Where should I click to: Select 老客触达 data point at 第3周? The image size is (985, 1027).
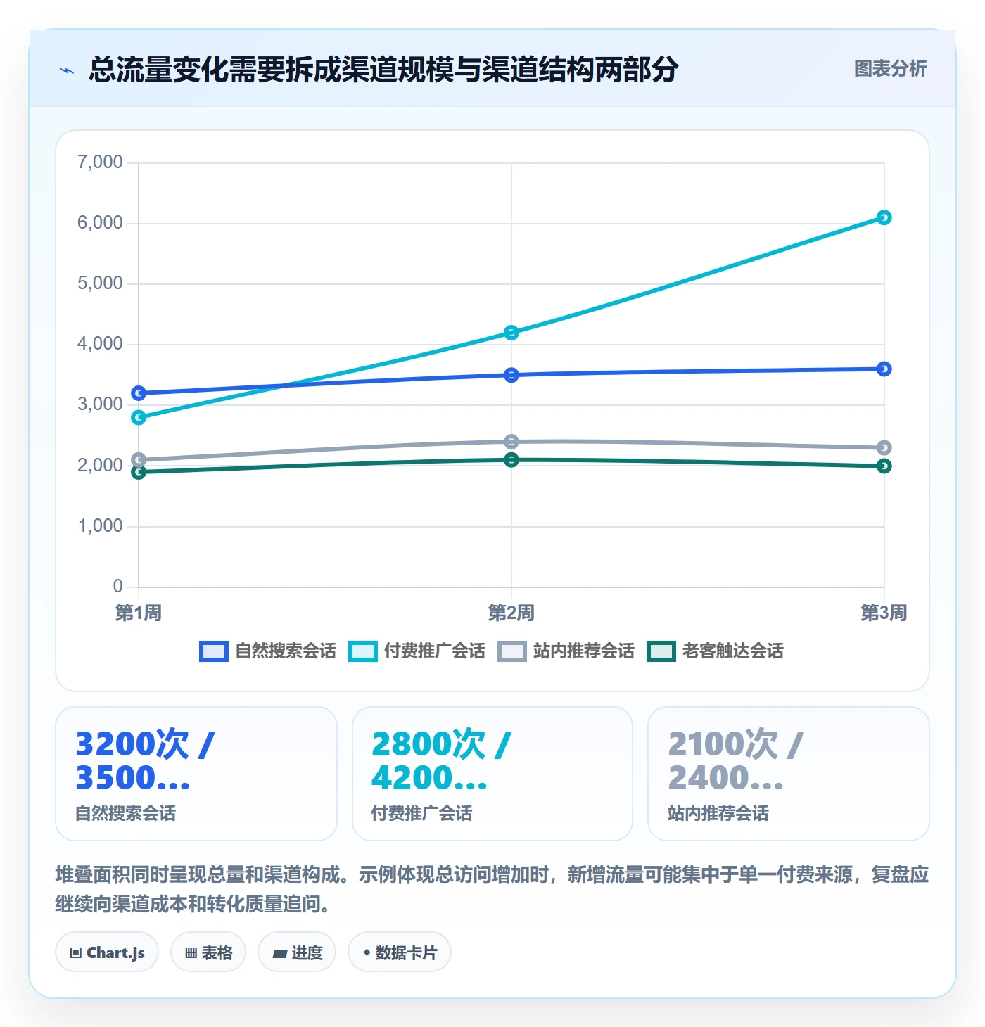pos(884,466)
